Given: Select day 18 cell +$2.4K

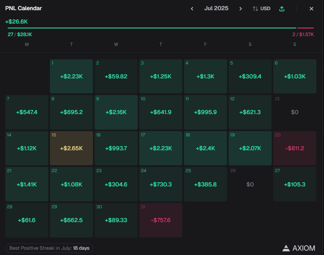Looking at the screenshot, I should [x=205, y=148].
